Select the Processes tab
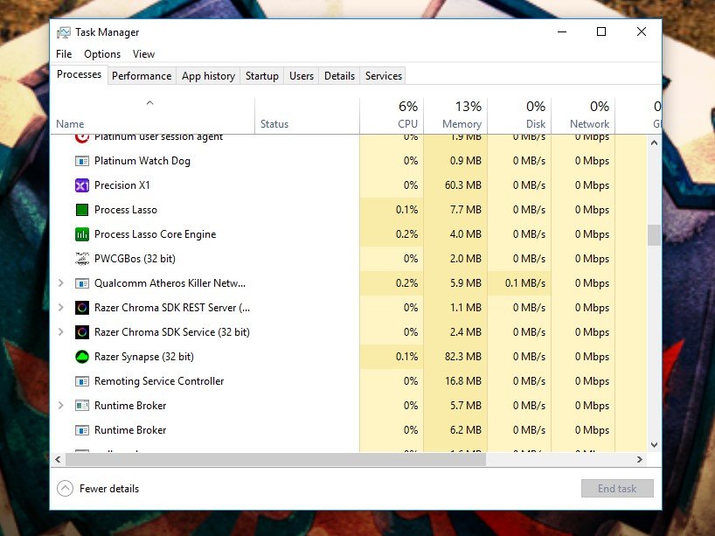The image size is (715, 536). coord(79,74)
